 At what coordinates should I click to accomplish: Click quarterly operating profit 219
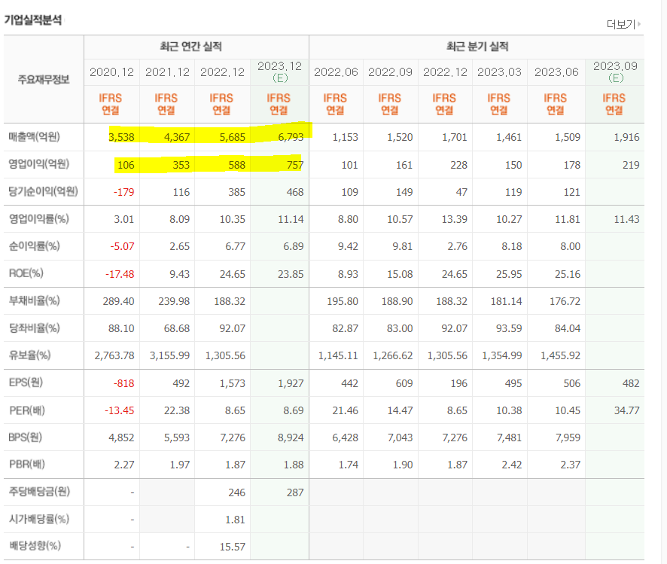coord(631,165)
